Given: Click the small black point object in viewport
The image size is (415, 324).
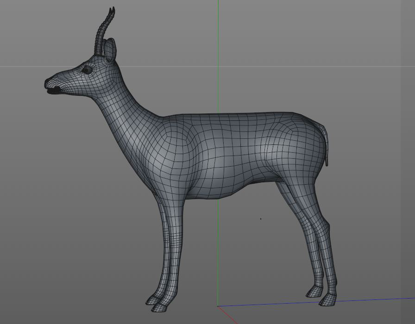Looking at the screenshot, I should (261, 219).
